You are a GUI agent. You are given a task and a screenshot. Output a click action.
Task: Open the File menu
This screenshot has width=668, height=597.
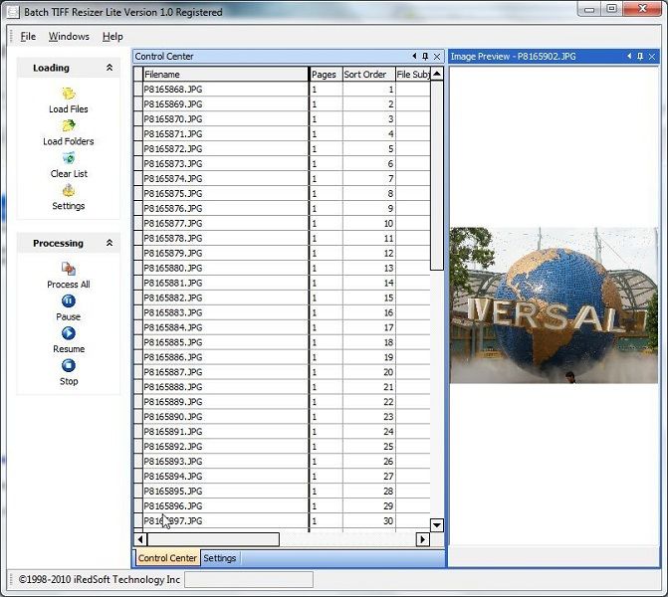pyautogui.click(x=28, y=37)
